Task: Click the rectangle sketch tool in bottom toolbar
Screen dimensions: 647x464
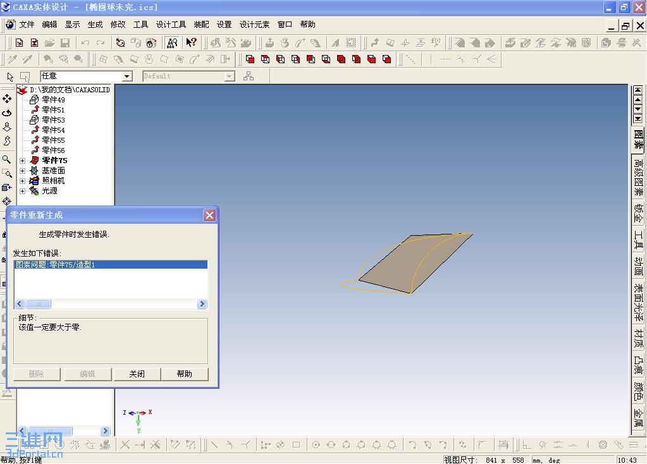Action: point(296,444)
